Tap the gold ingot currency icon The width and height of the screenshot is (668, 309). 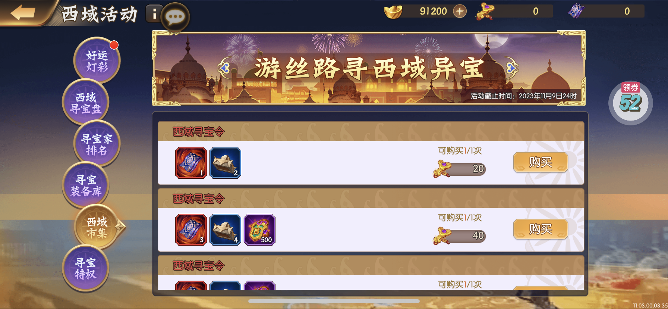click(393, 12)
